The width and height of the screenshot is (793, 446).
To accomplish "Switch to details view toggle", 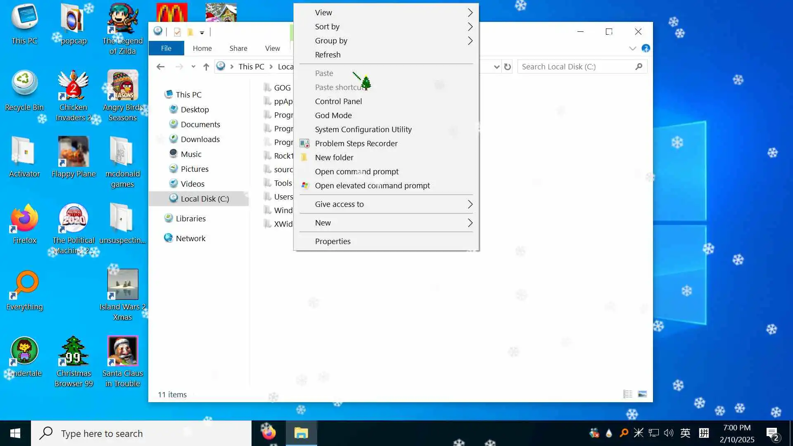I will tap(627, 394).
